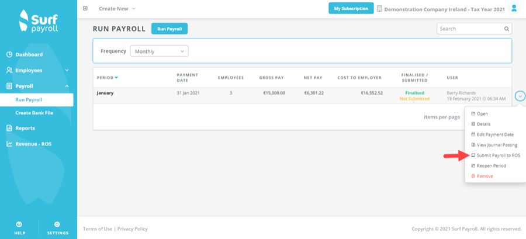Click the Surf Payroll logo

click(39, 21)
